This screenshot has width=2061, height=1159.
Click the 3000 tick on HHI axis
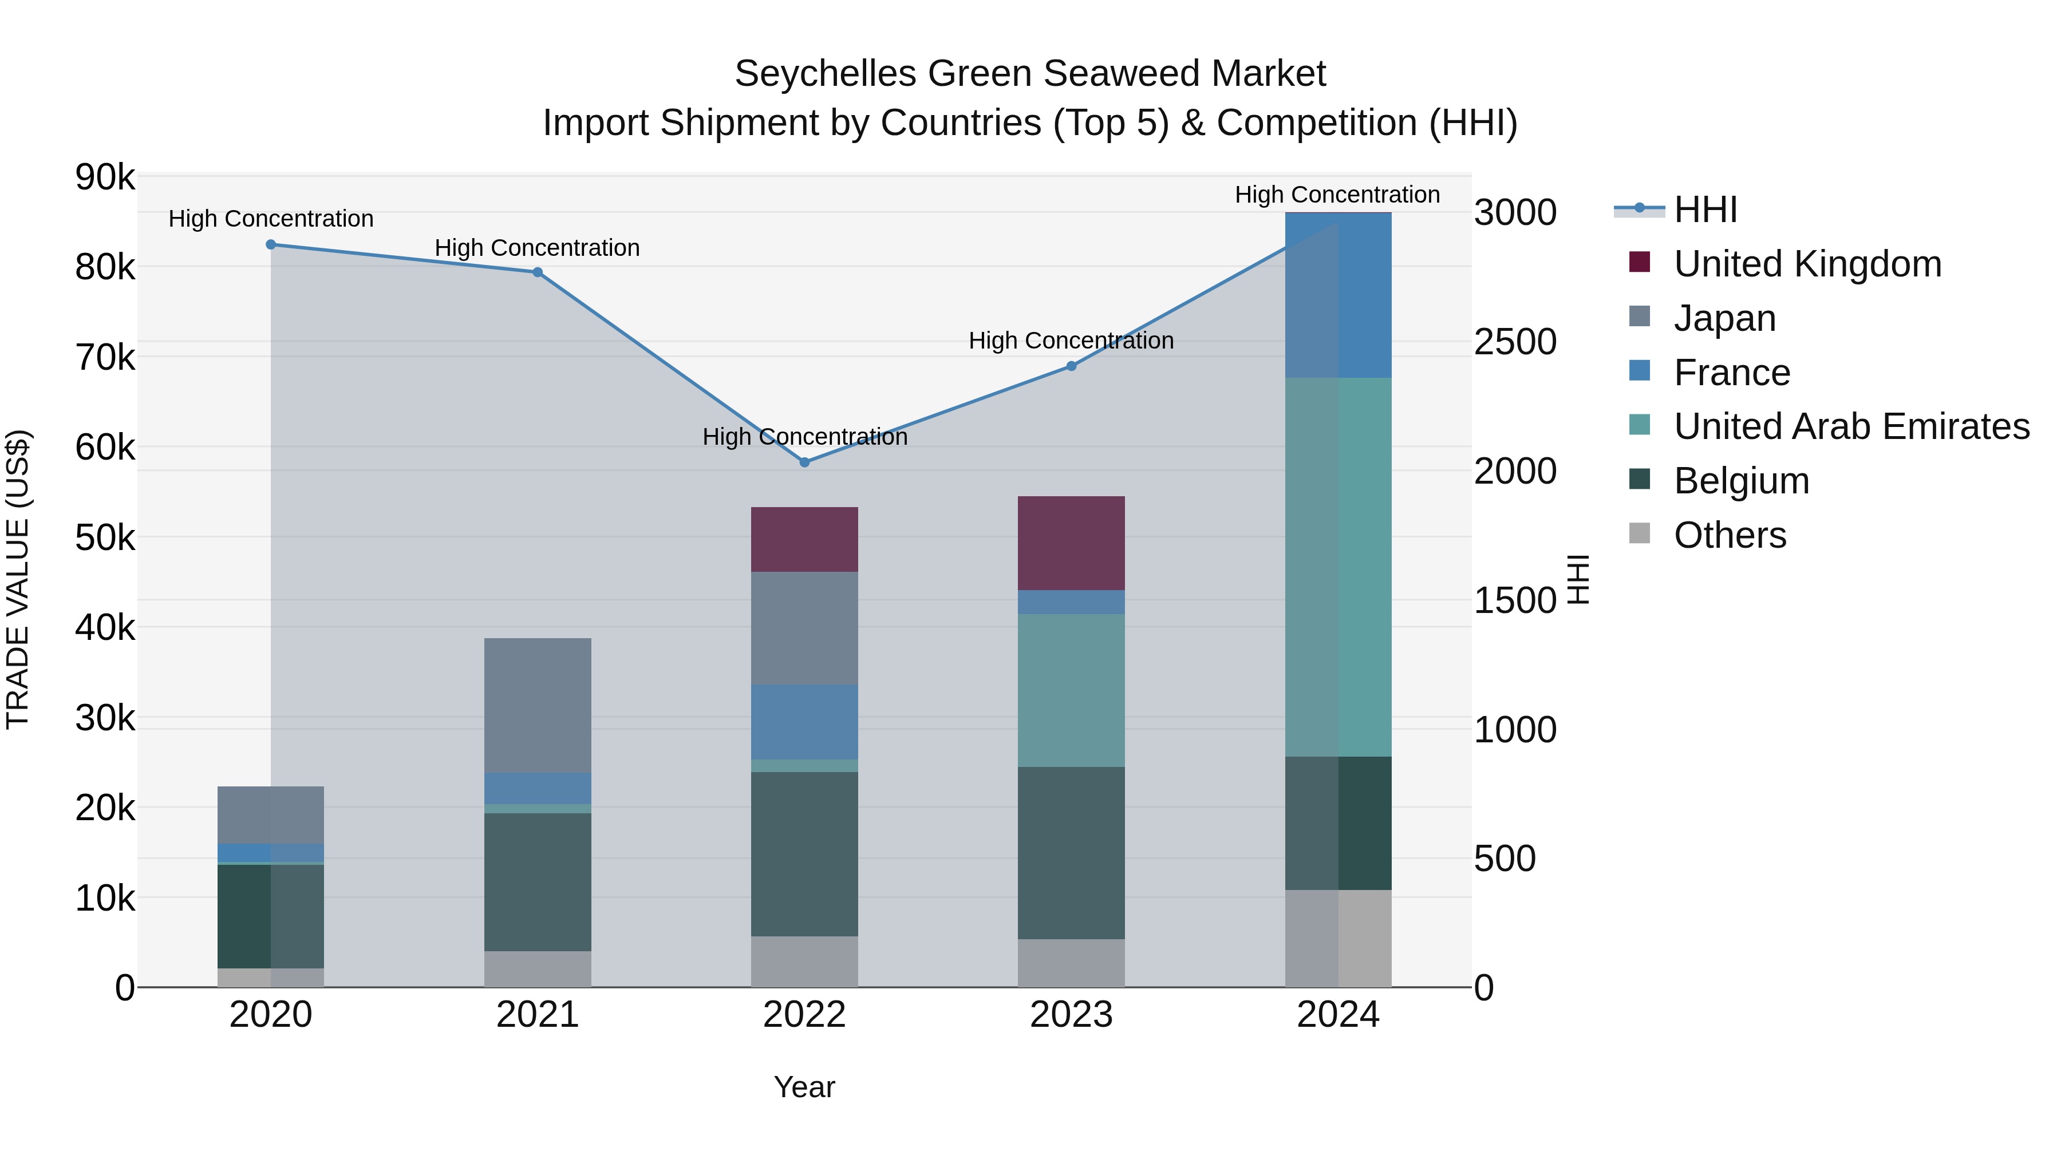(1515, 213)
